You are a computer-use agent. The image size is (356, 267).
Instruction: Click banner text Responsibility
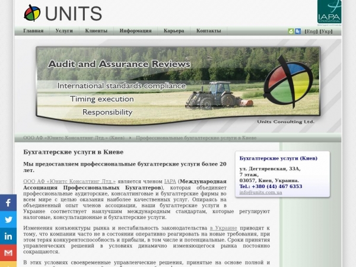click(107, 112)
